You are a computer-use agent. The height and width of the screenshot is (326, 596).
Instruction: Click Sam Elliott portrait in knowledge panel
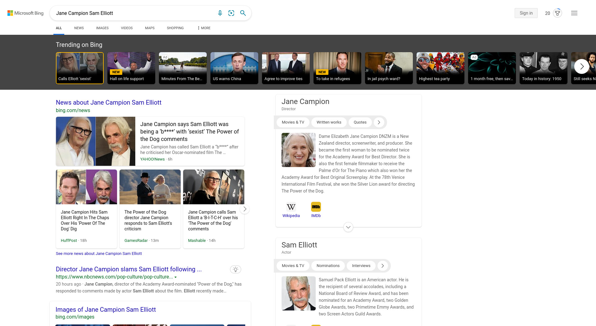(299, 293)
